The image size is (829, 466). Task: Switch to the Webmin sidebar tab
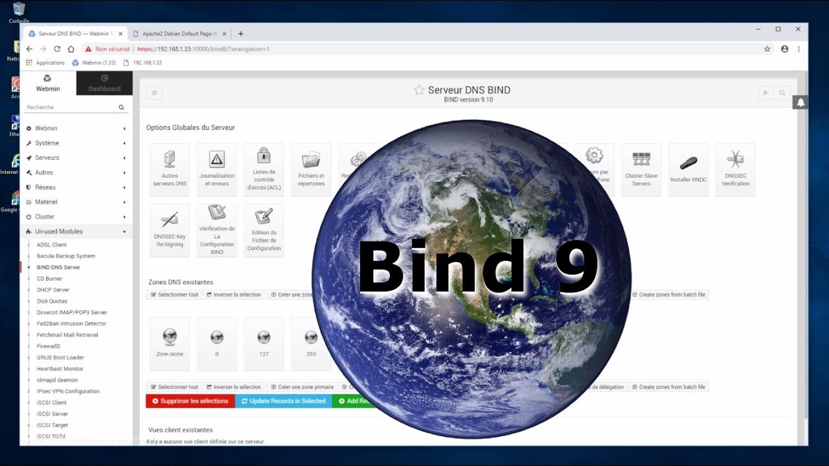click(x=48, y=83)
